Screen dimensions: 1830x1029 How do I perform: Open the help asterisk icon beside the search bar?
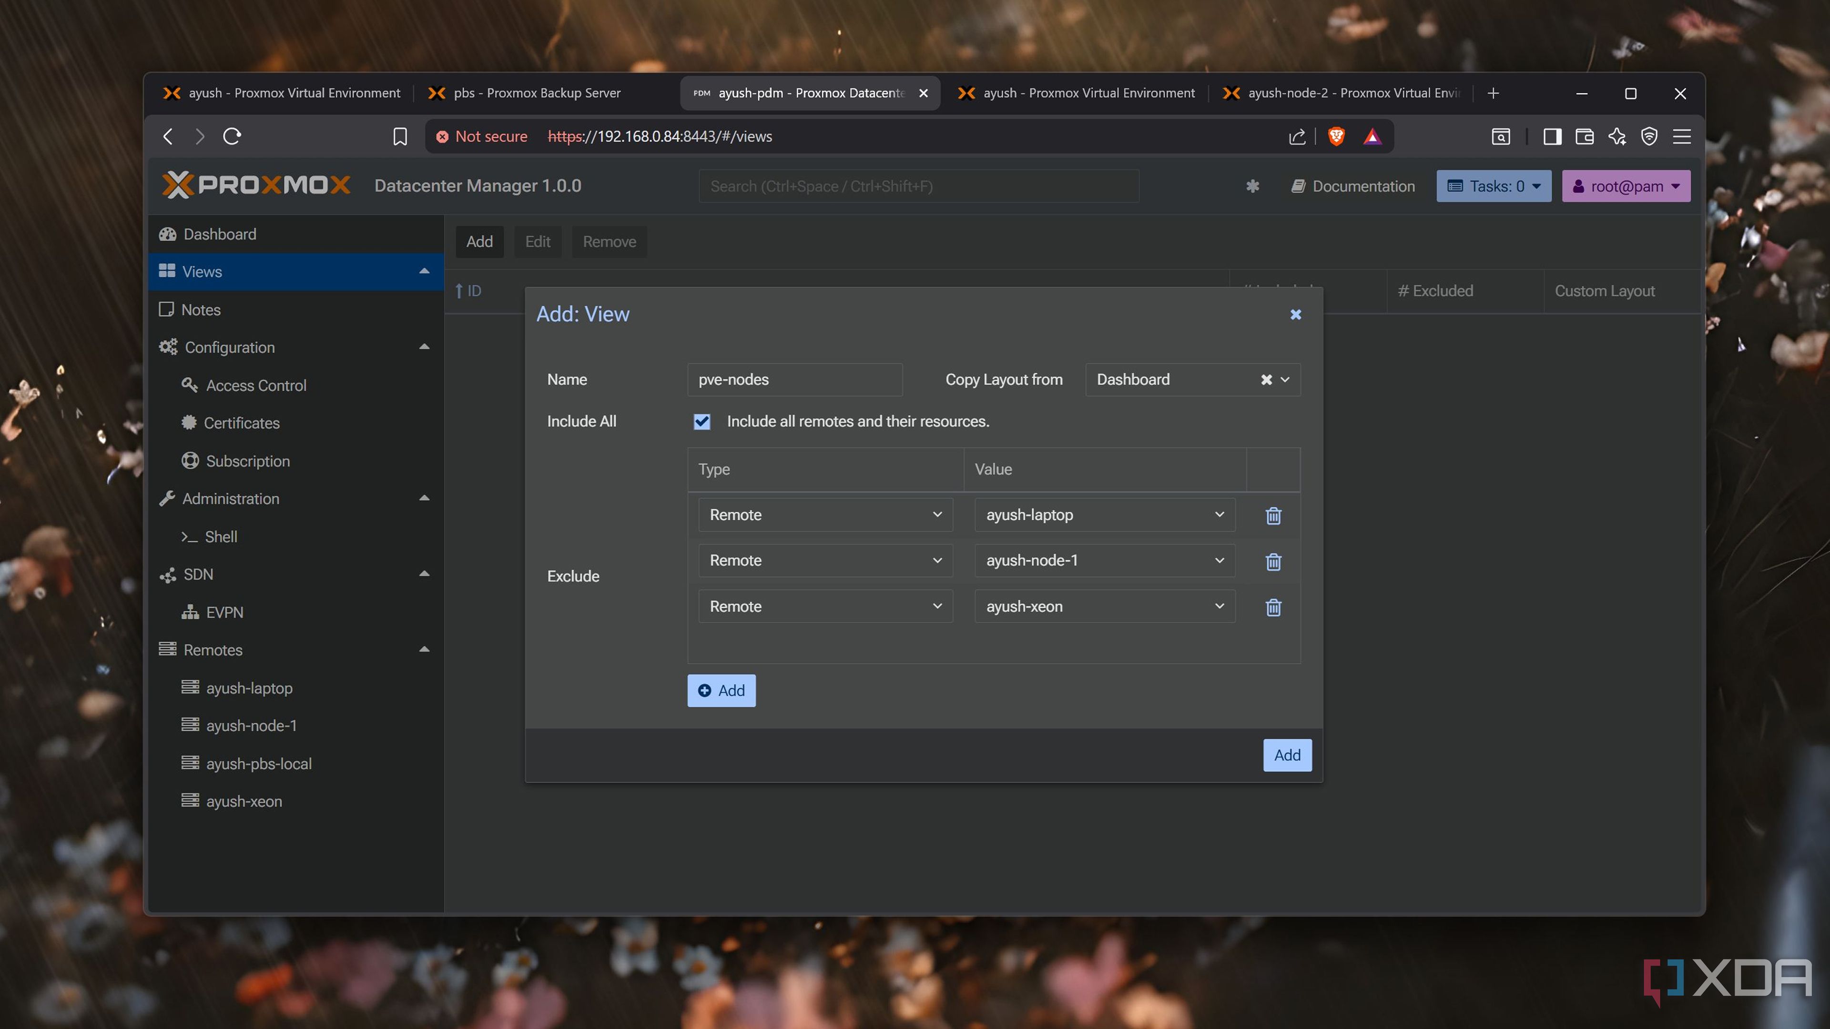click(1252, 186)
